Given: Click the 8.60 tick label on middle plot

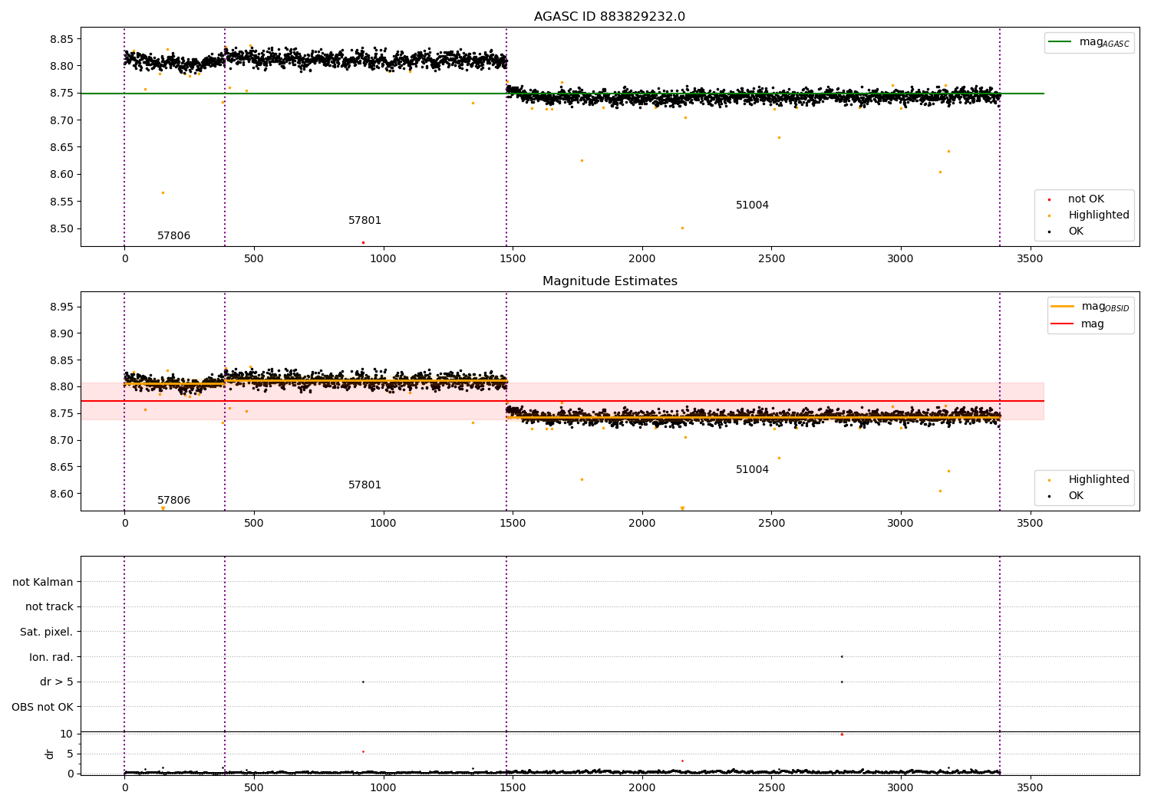Looking at the screenshot, I should pyautogui.click(x=61, y=495).
